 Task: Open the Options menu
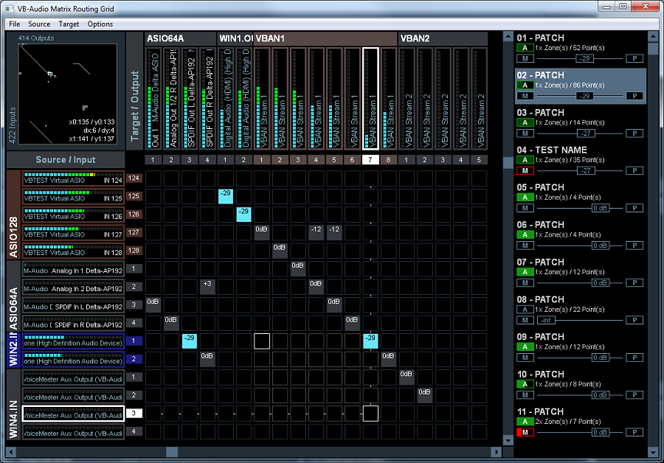(100, 24)
